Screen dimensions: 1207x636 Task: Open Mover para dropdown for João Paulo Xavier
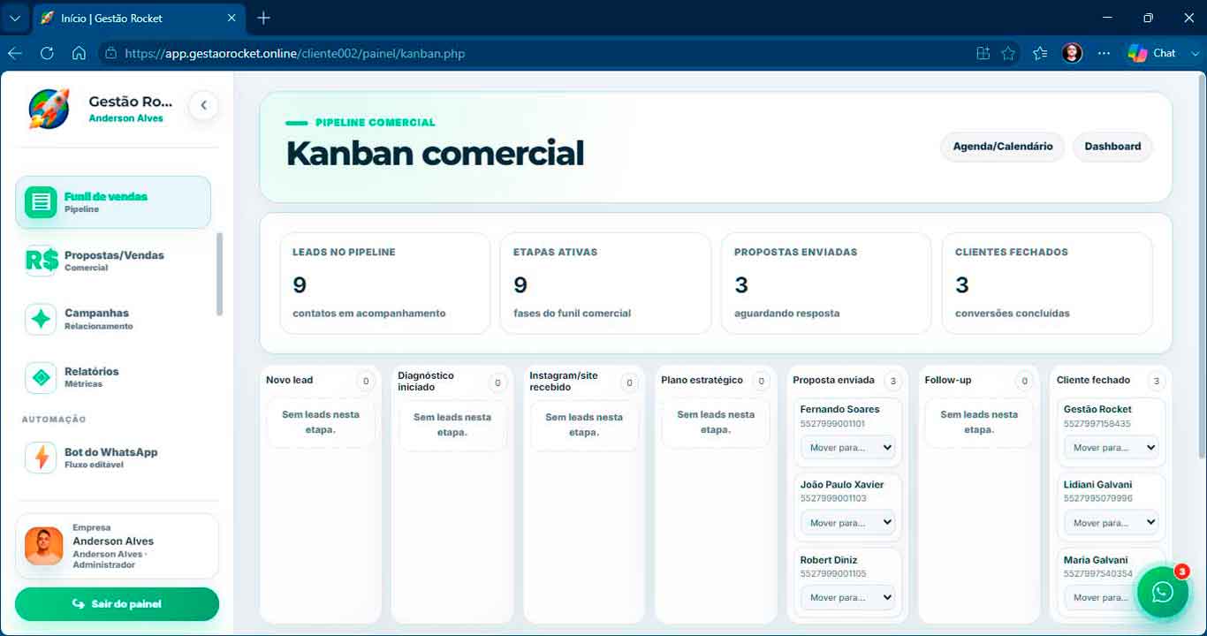[847, 523]
